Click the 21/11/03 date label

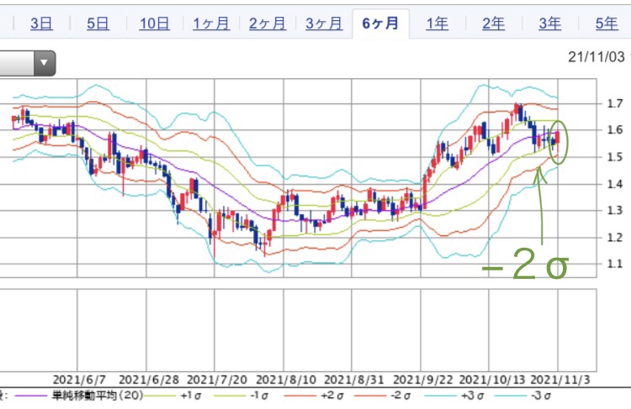coord(597,57)
